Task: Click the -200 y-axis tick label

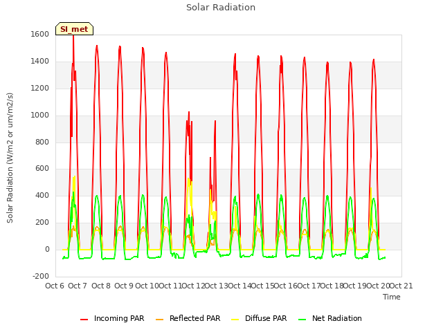Action: 41,276
